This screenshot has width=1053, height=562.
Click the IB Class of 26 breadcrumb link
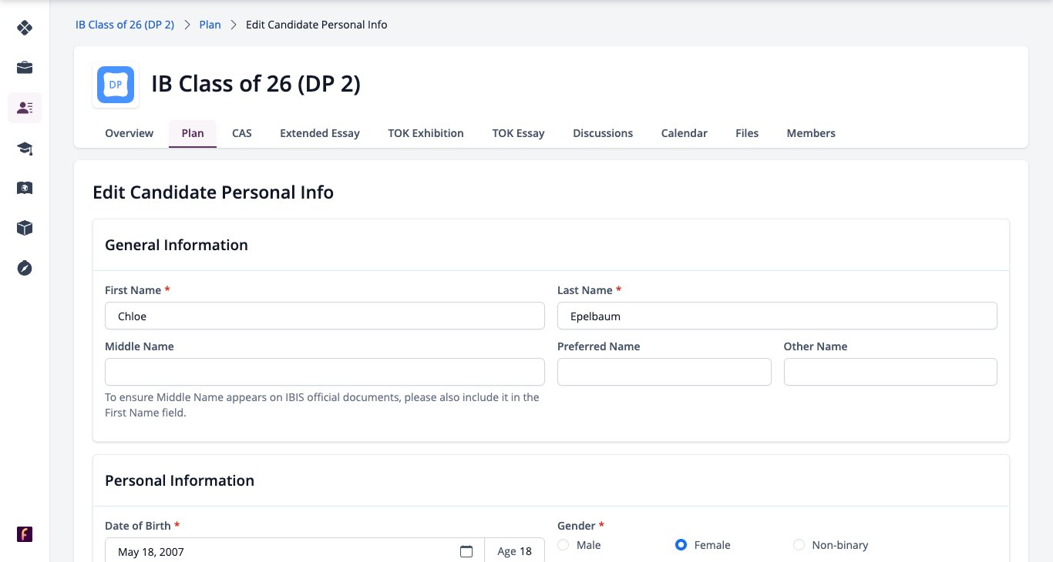125,25
